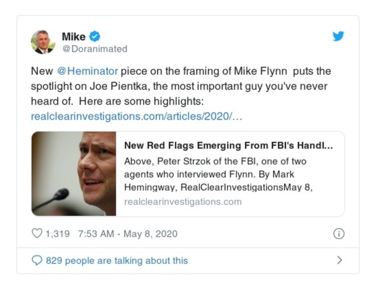Click the 1,319 likes count

57,234
